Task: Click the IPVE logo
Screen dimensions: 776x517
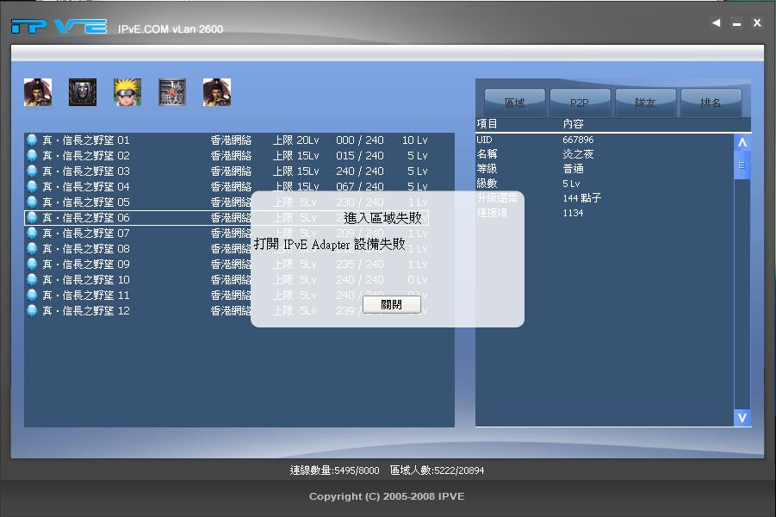Action: [x=59, y=26]
